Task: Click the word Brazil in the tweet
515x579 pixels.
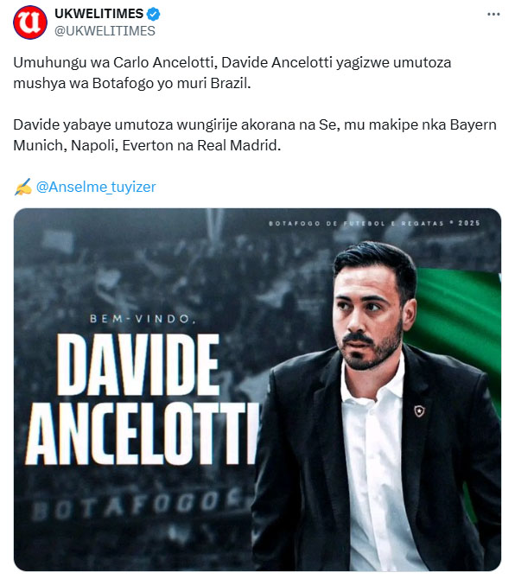Action: point(230,83)
